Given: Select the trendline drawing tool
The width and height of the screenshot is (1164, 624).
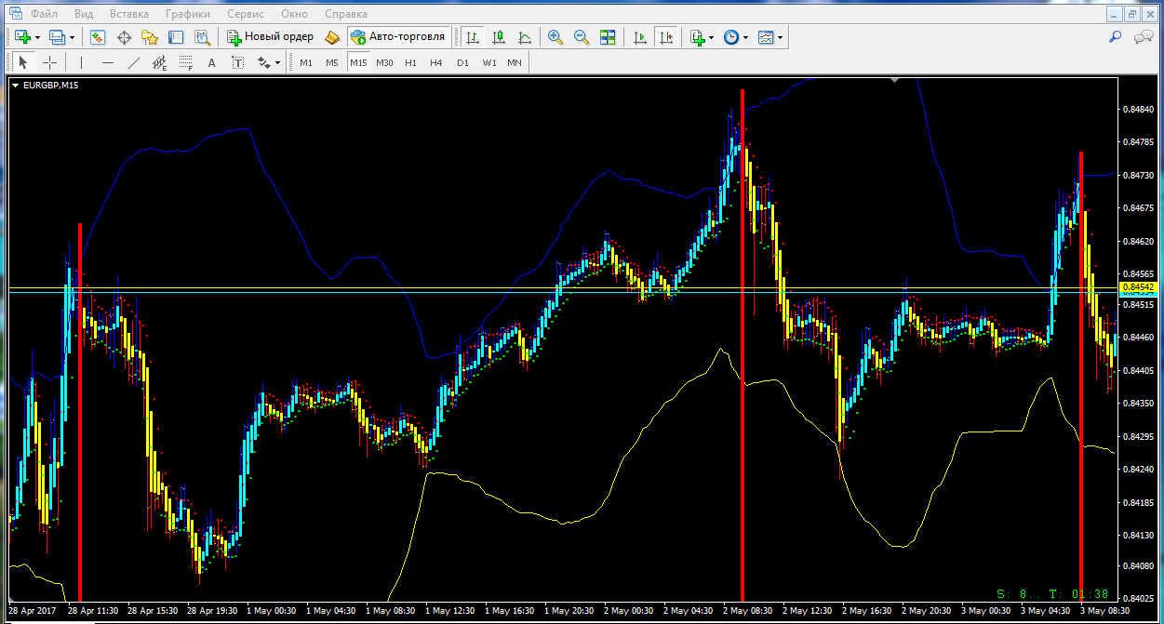Looking at the screenshot, I should coord(133,62).
